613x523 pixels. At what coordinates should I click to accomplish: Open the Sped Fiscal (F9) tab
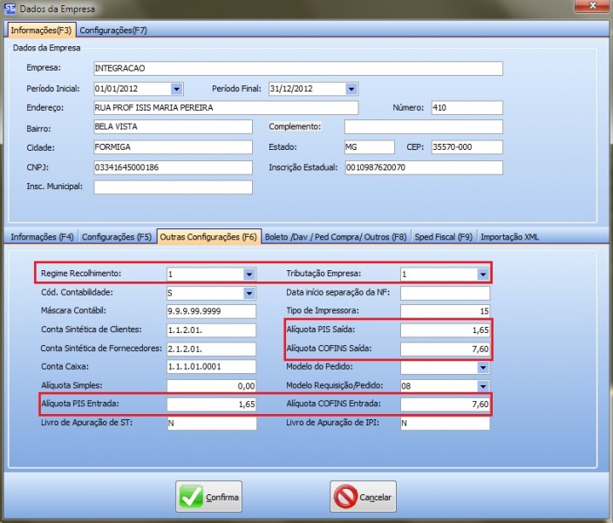point(443,236)
